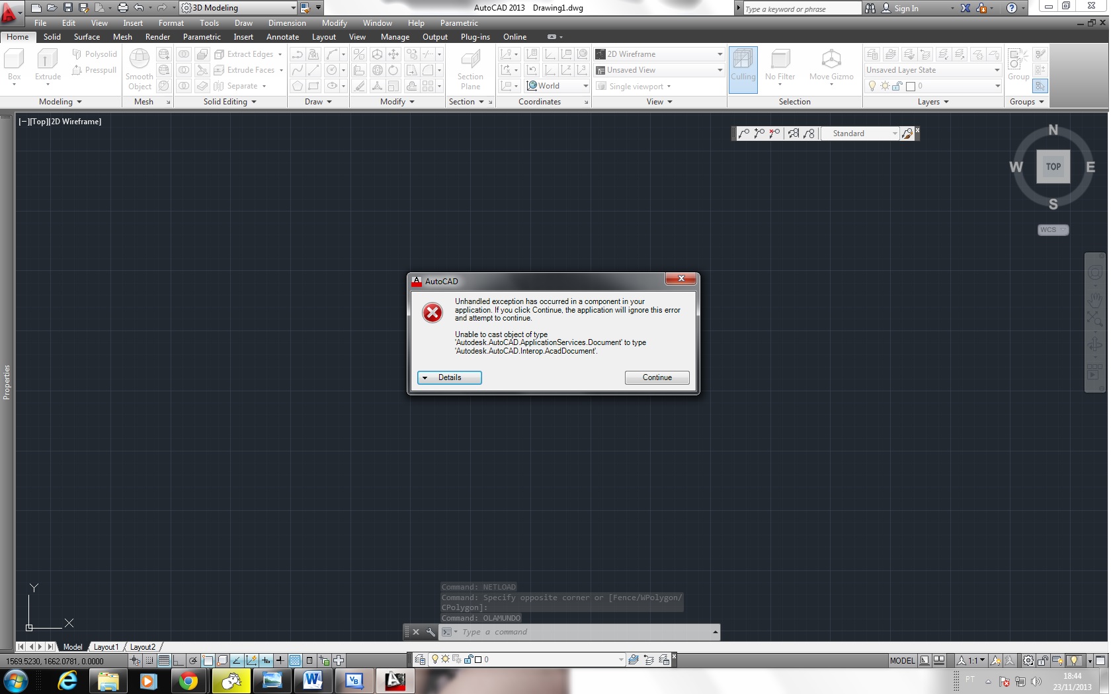Open the Unsaved Layer State dropdown
1111x694 pixels.
pos(932,70)
